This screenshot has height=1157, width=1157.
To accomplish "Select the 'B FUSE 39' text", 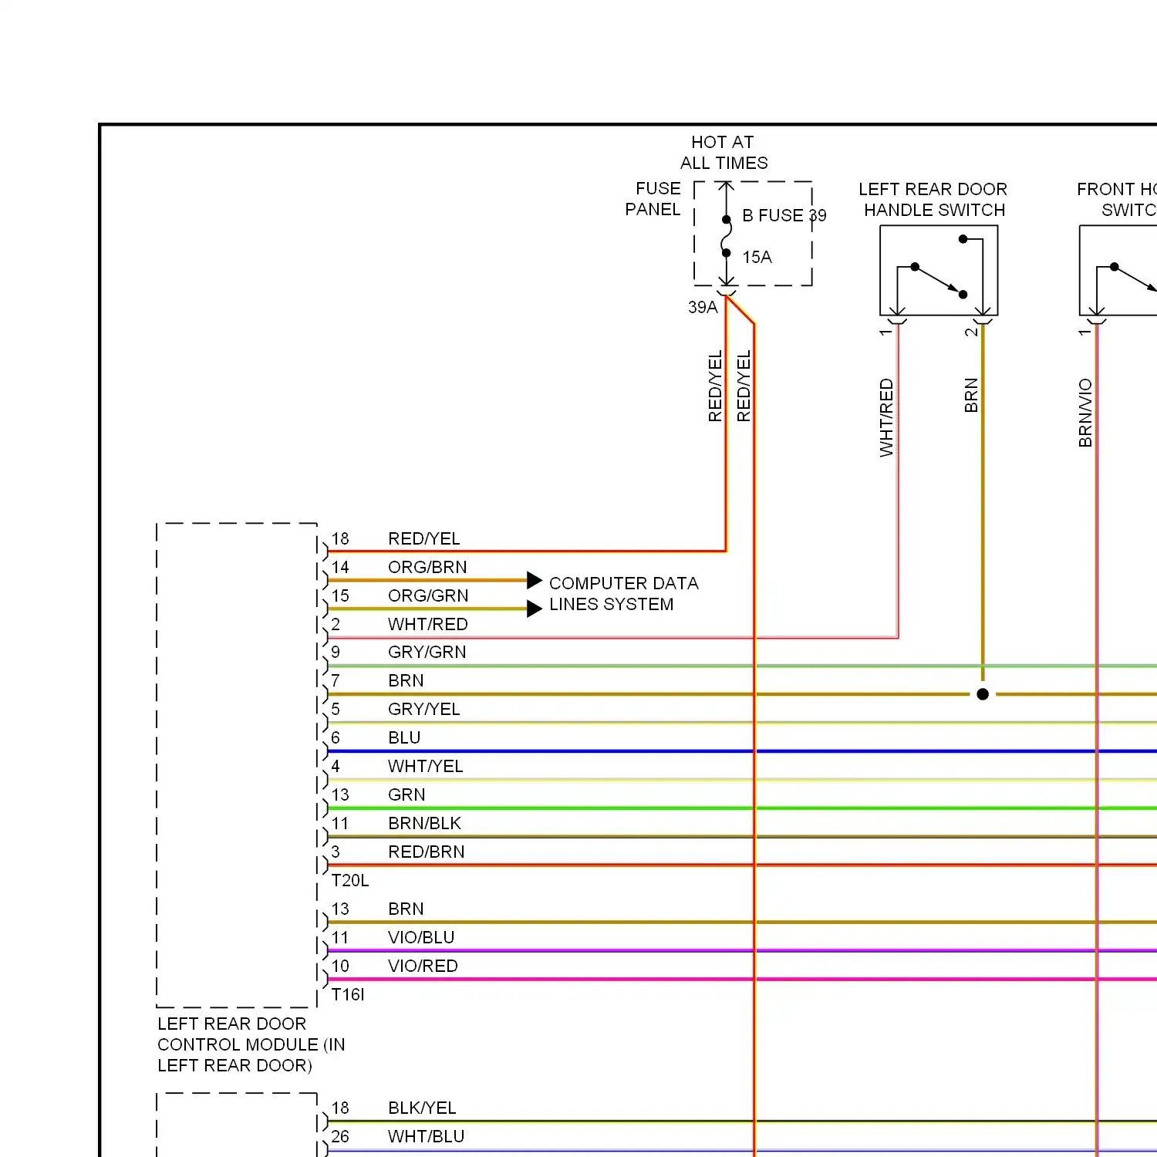I will pos(784,215).
